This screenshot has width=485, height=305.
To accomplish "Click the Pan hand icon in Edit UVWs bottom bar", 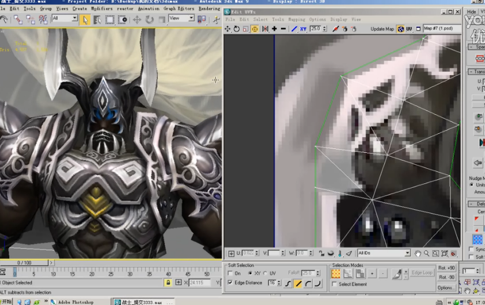I will (x=418, y=253).
